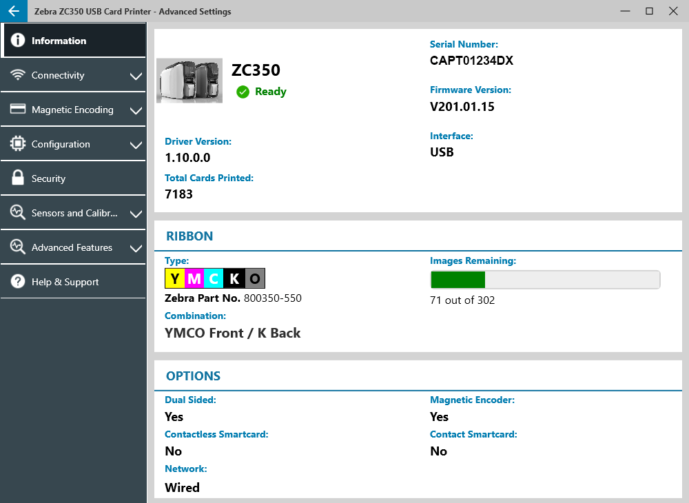Click the Images Remaining progress bar

point(544,280)
